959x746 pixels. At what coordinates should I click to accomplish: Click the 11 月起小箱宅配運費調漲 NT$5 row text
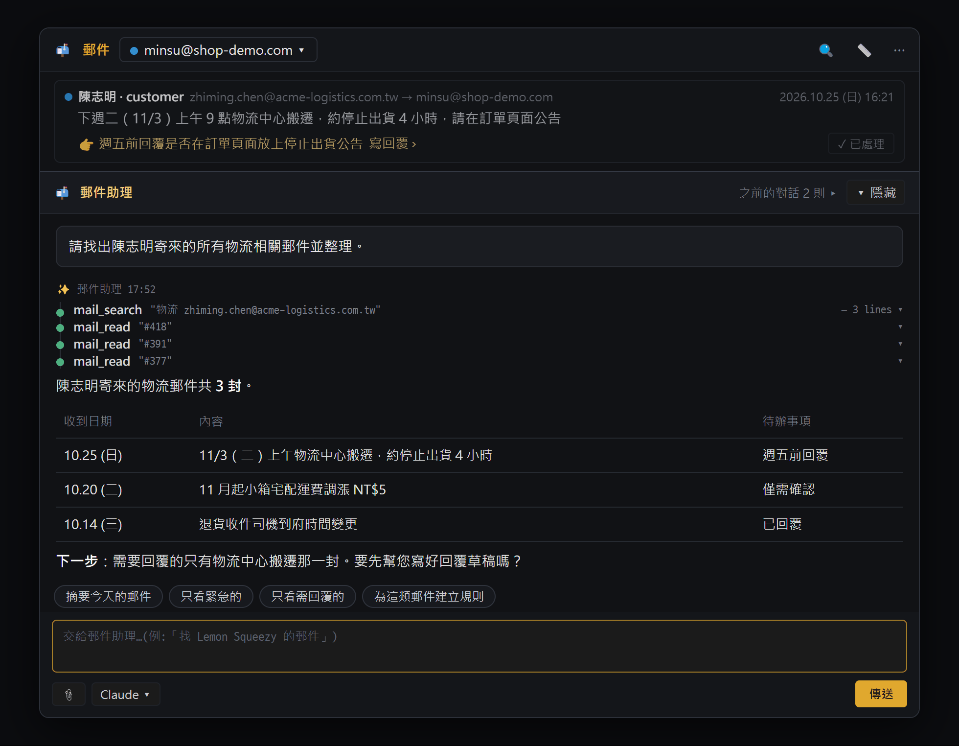click(293, 490)
